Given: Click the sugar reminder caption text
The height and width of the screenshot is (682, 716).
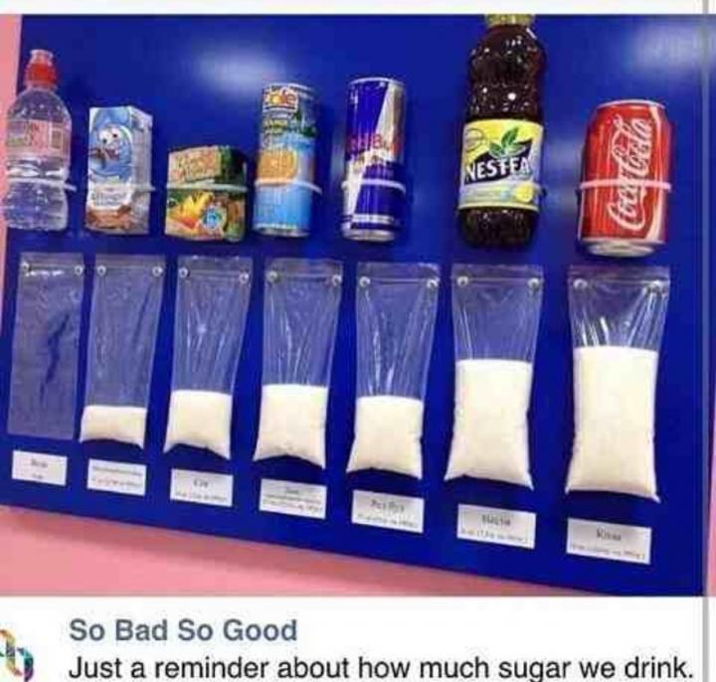Looking at the screenshot, I should pos(379,667).
